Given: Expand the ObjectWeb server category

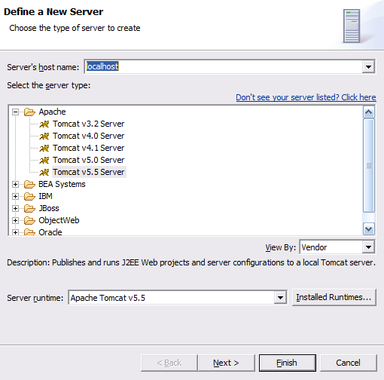Looking at the screenshot, I should point(15,220).
